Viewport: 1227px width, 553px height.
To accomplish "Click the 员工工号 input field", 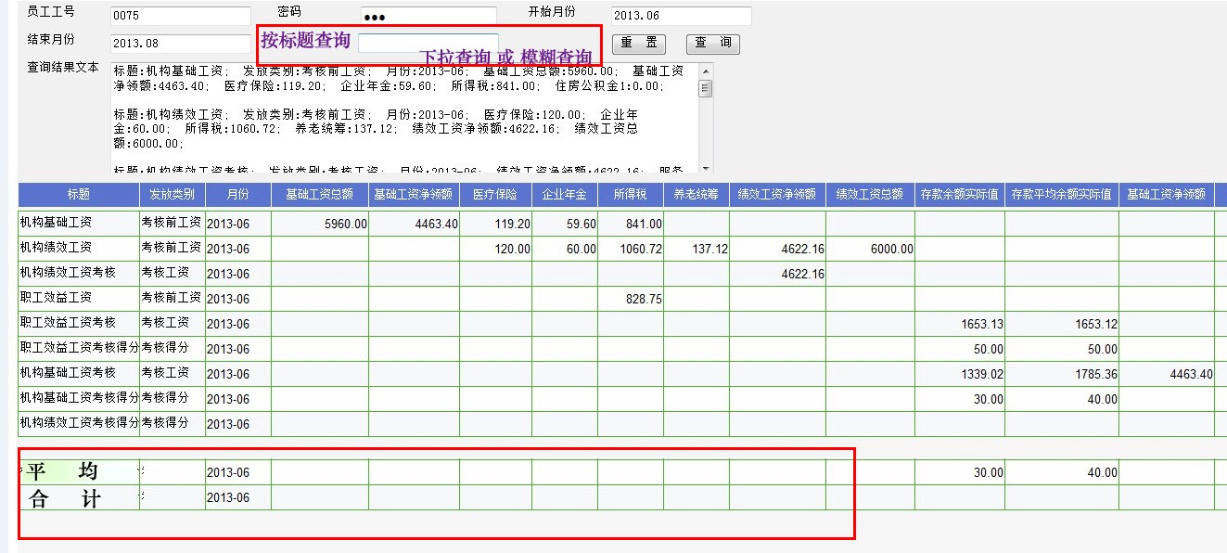I will tap(180, 16).
